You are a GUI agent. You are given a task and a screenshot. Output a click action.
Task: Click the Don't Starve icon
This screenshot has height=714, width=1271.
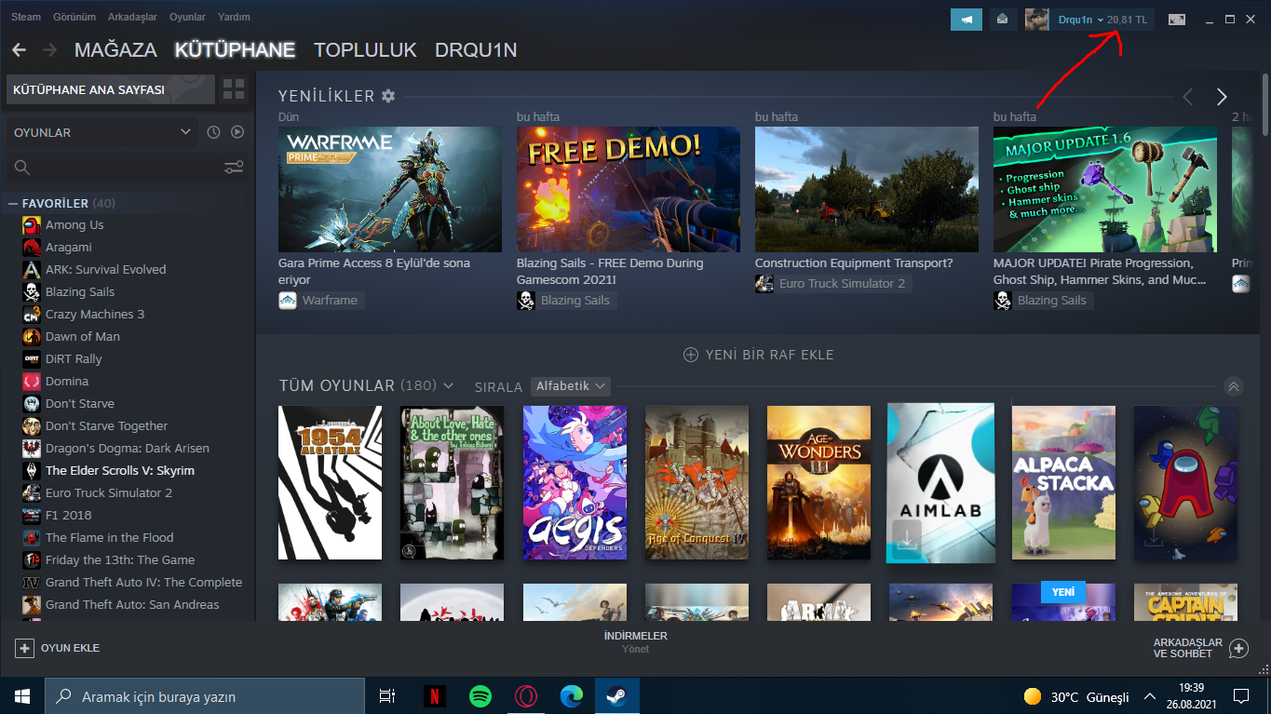click(x=32, y=404)
